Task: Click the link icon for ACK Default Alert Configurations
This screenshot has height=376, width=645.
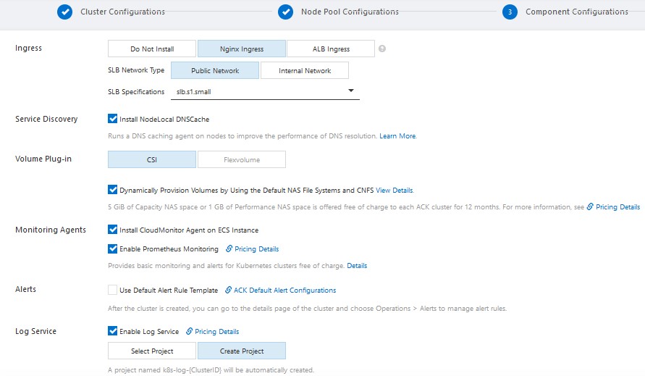Action: (x=228, y=291)
